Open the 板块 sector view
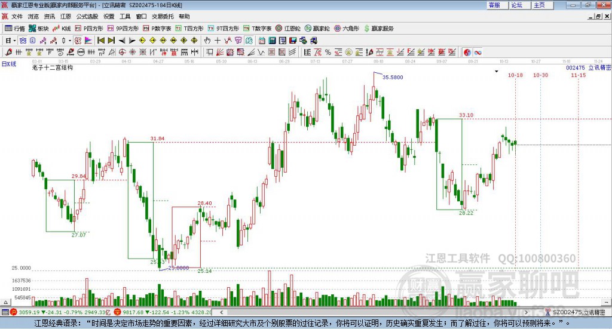 [38, 29]
